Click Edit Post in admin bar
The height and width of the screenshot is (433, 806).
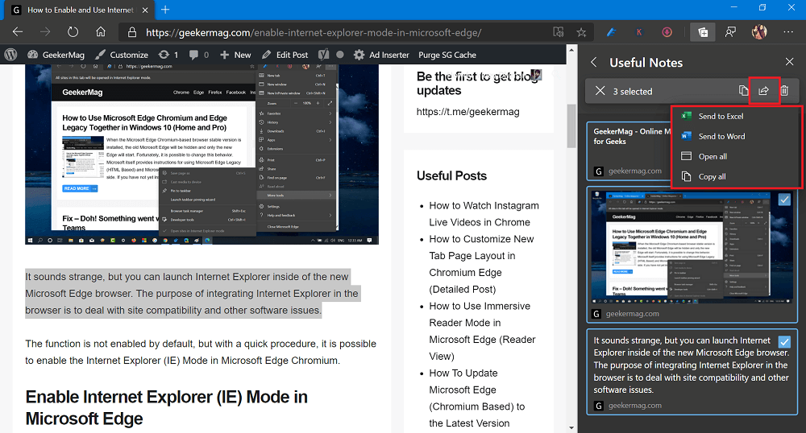pos(285,55)
